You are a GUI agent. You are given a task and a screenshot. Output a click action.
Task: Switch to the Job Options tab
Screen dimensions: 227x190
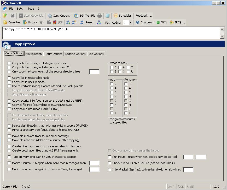[x=96, y=54]
